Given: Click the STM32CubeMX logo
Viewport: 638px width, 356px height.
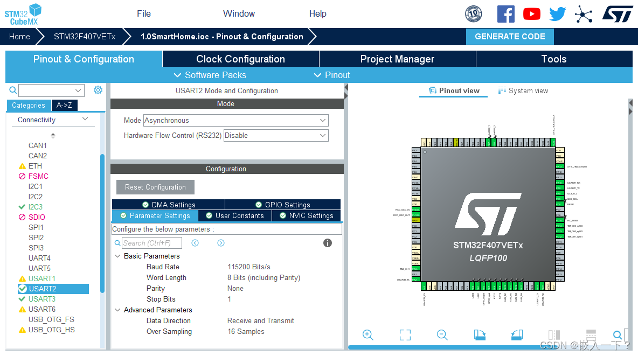Looking at the screenshot, I should pos(23,14).
